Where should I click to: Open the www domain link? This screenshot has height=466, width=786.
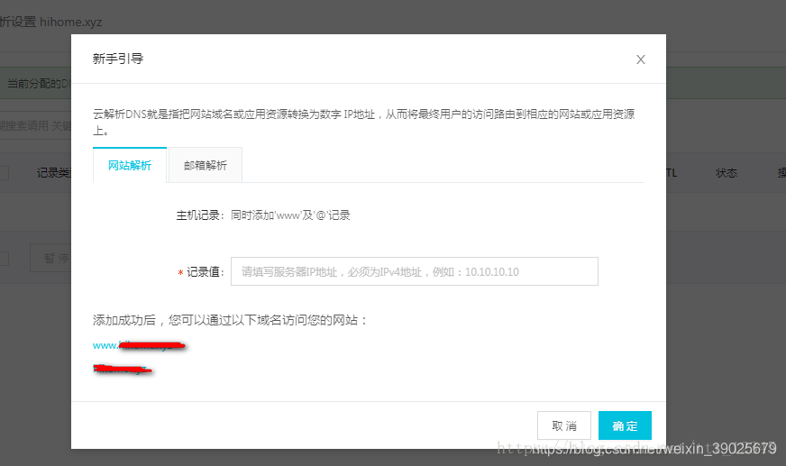tap(139, 345)
